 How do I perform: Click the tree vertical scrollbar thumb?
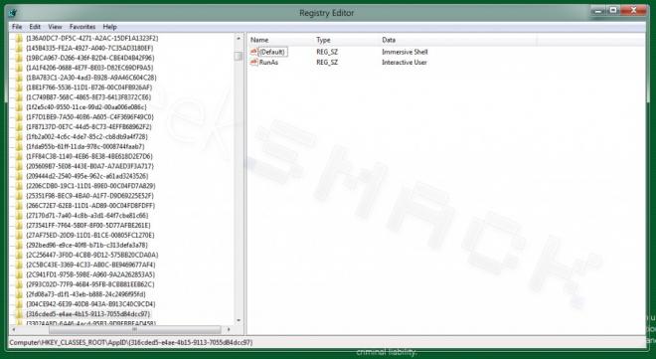tap(239, 56)
